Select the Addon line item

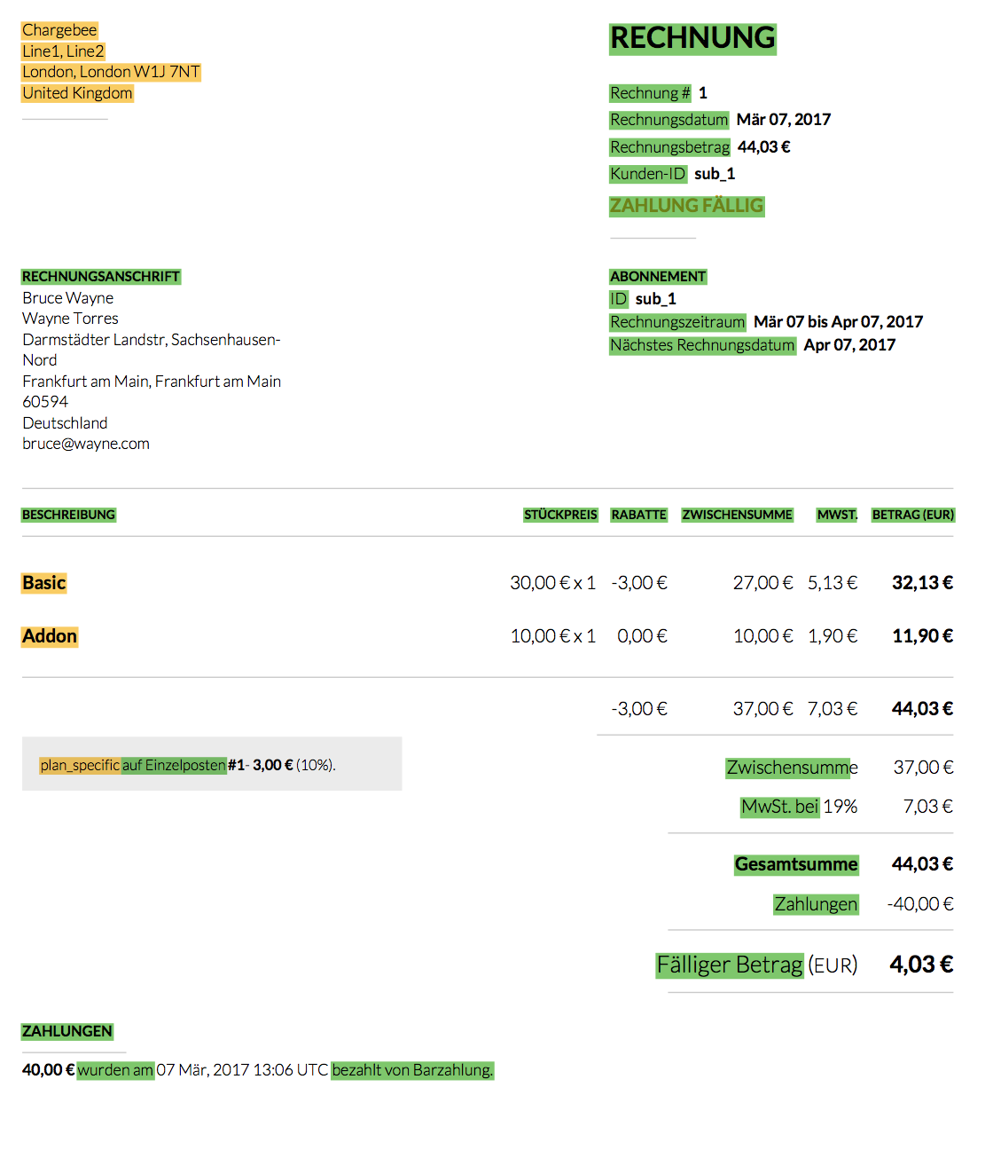pyautogui.click(x=50, y=636)
